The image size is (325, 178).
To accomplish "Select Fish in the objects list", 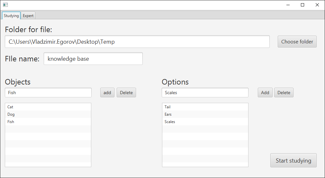I will (x=48, y=122).
